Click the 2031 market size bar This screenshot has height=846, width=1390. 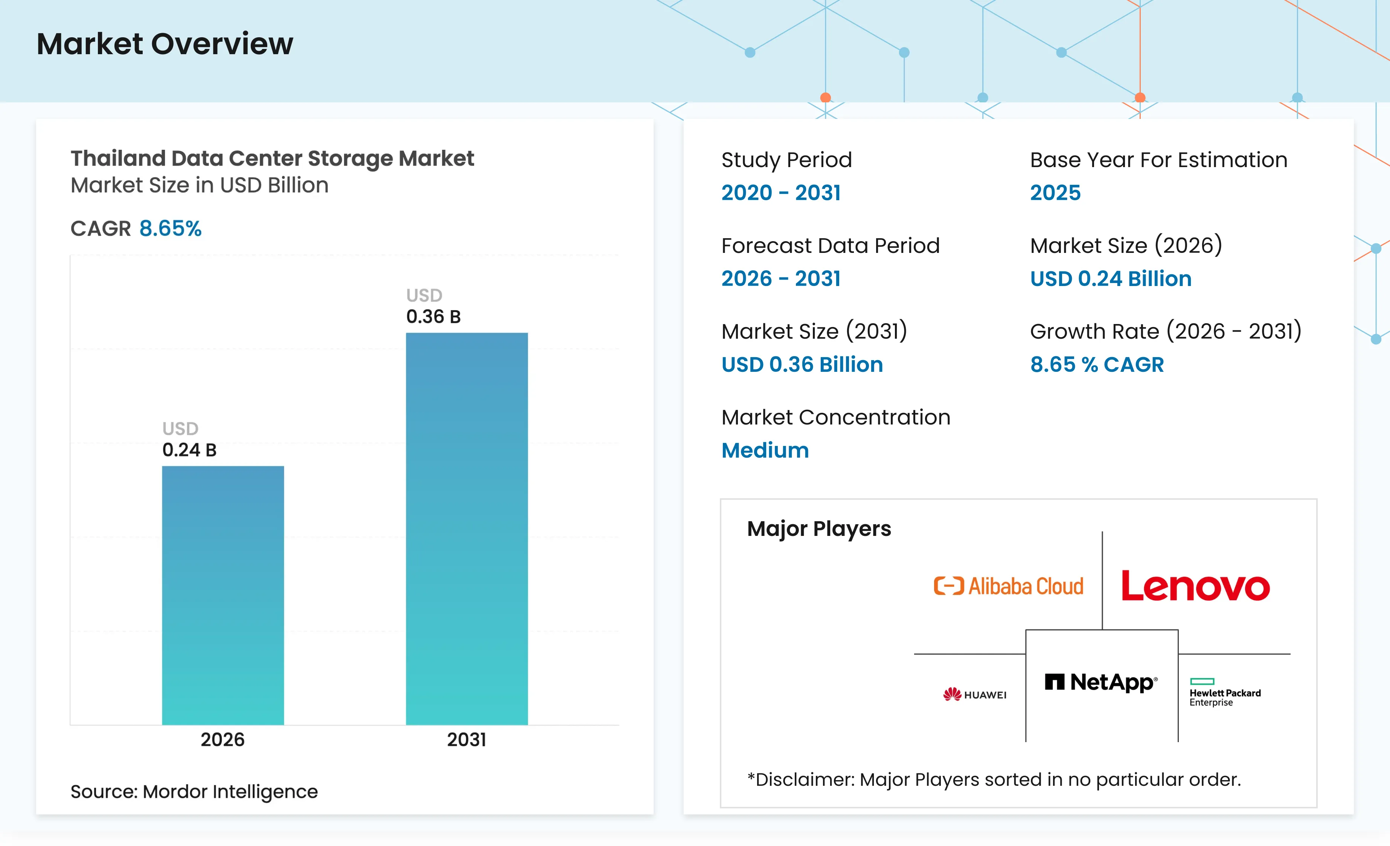point(466,528)
